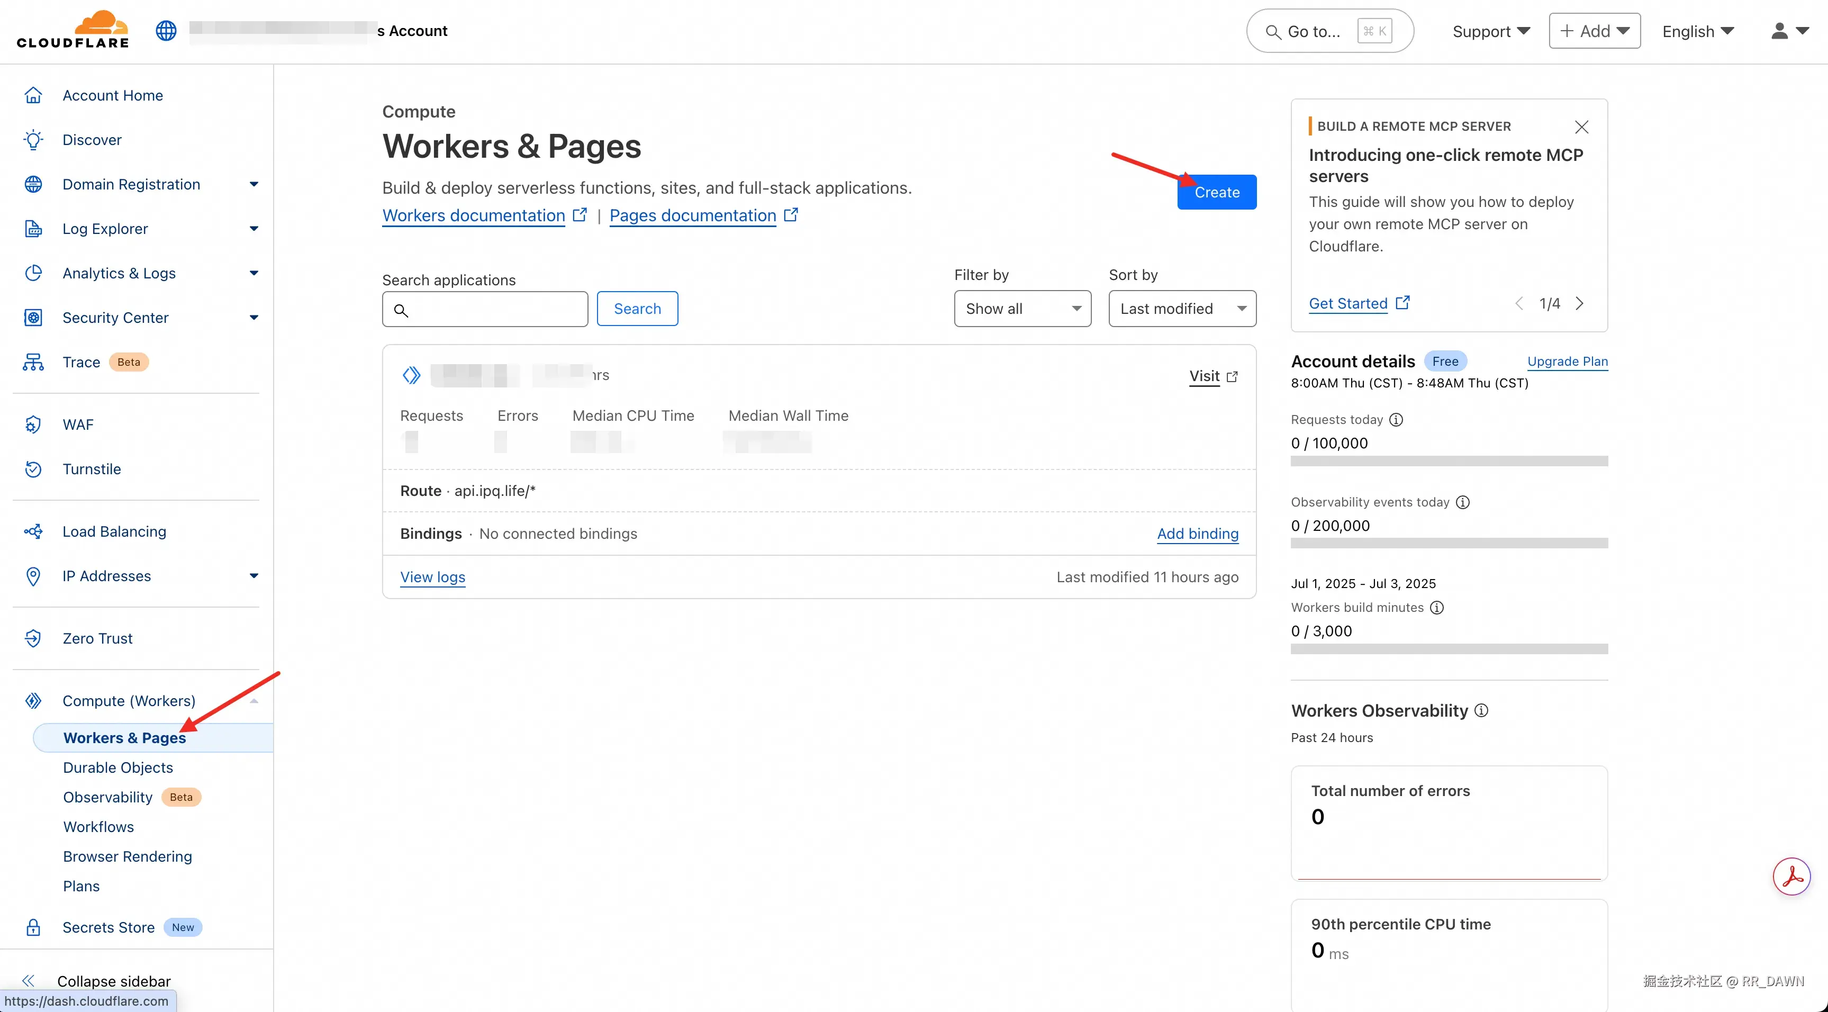Viewport: 1828px width, 1012px height.
Task: Open the user profile icon menu
Action: 1789,31
